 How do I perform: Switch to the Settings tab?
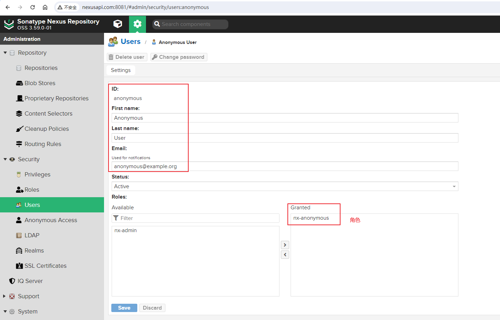coord(121,70)
